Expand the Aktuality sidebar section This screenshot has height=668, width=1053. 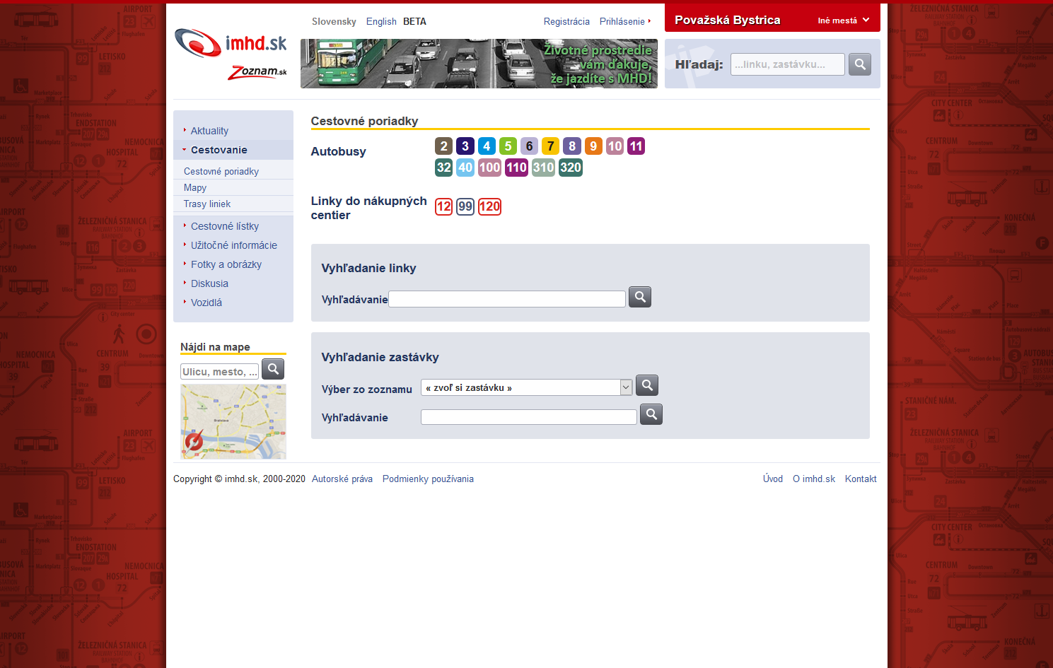point(209,131)
